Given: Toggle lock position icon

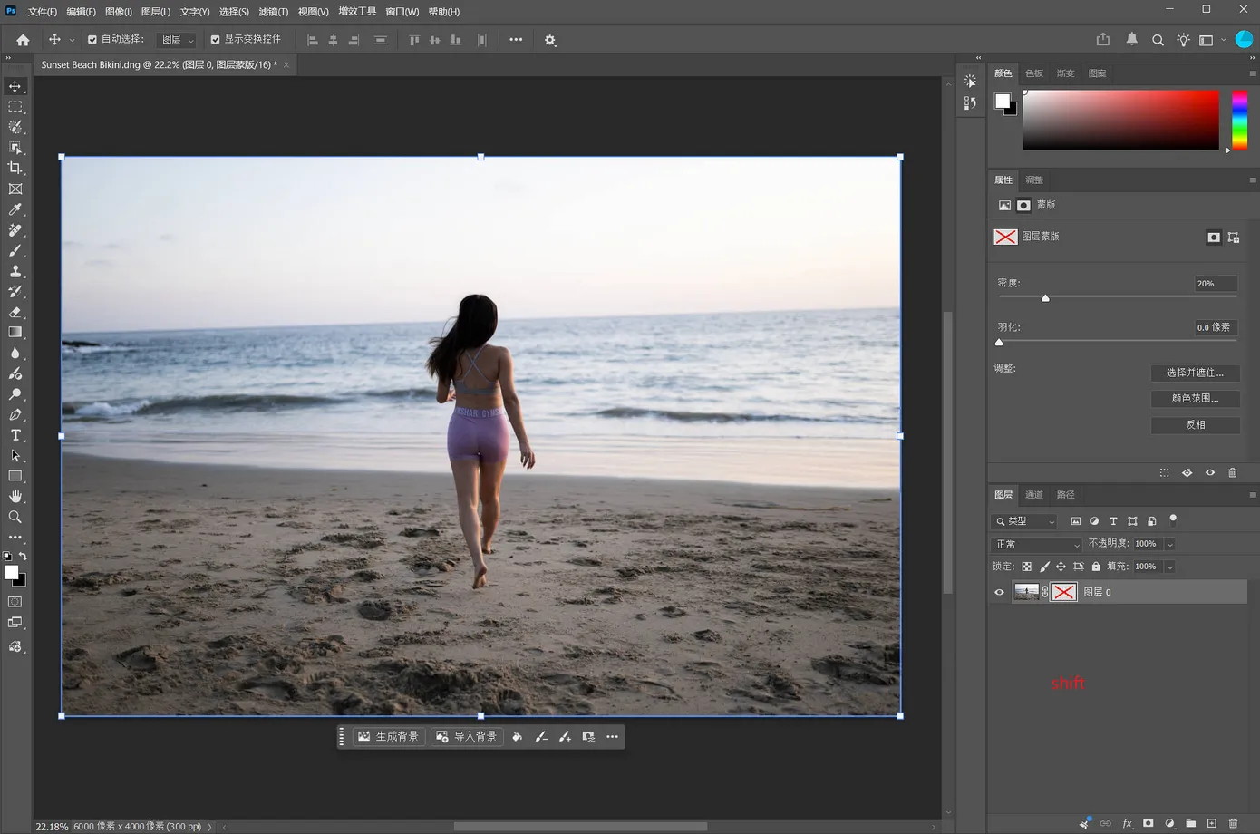Looking at the screenshot, I should (1061, 567).
